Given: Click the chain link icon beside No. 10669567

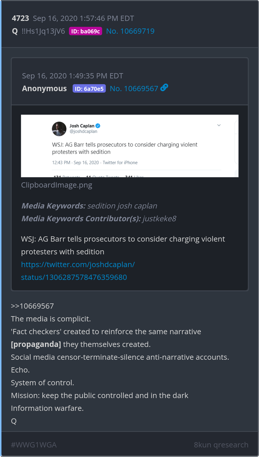Looking at the screenshot, I should pyautogui.click(x=164, y=87).
